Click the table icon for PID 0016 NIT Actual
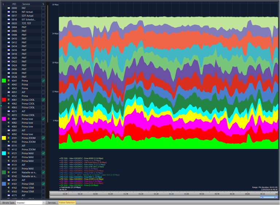This screenshot has width=280, height=205. point(9,12)
